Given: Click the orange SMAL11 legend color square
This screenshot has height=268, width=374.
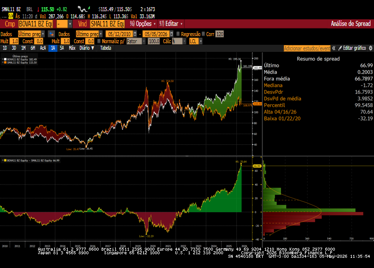Looking at the screenshot, I should click(x=5, y=63).
